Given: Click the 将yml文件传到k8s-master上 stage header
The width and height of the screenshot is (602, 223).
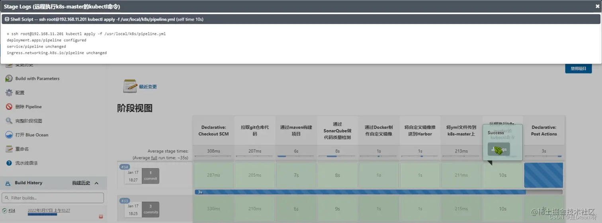Looking at the screenshot, I should click(461, 131).
